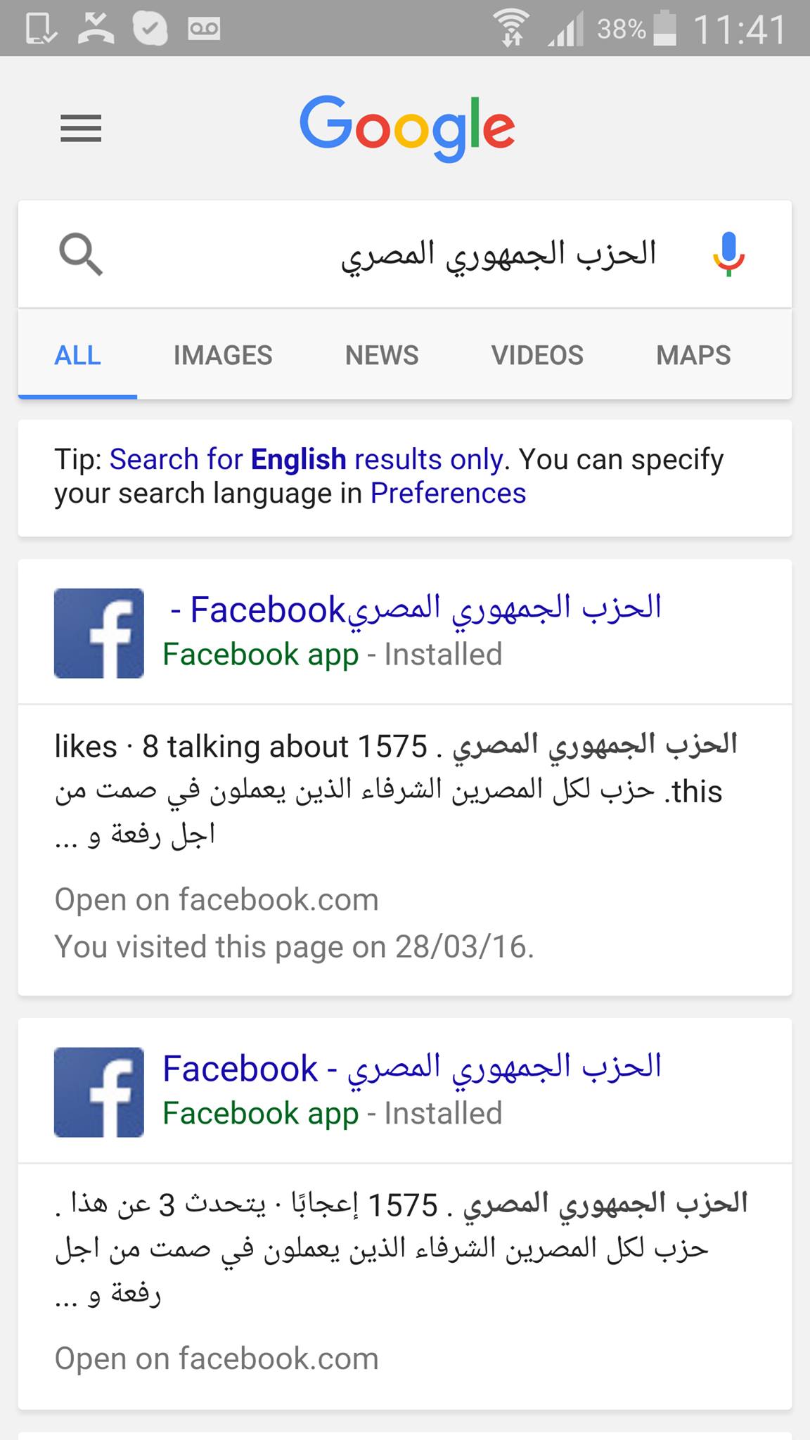Start voice search with microphone icon
The height and width of the screenshot is (1440, 810).
728,255
